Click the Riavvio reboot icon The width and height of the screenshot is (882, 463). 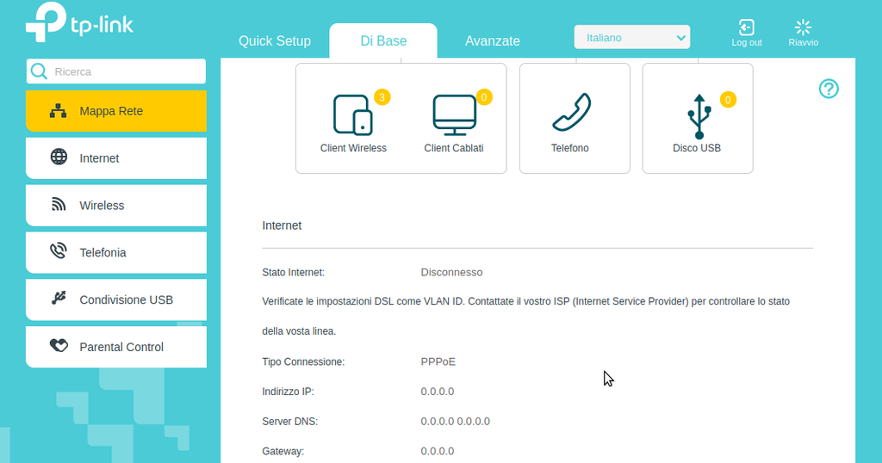(x=803, y=28)
